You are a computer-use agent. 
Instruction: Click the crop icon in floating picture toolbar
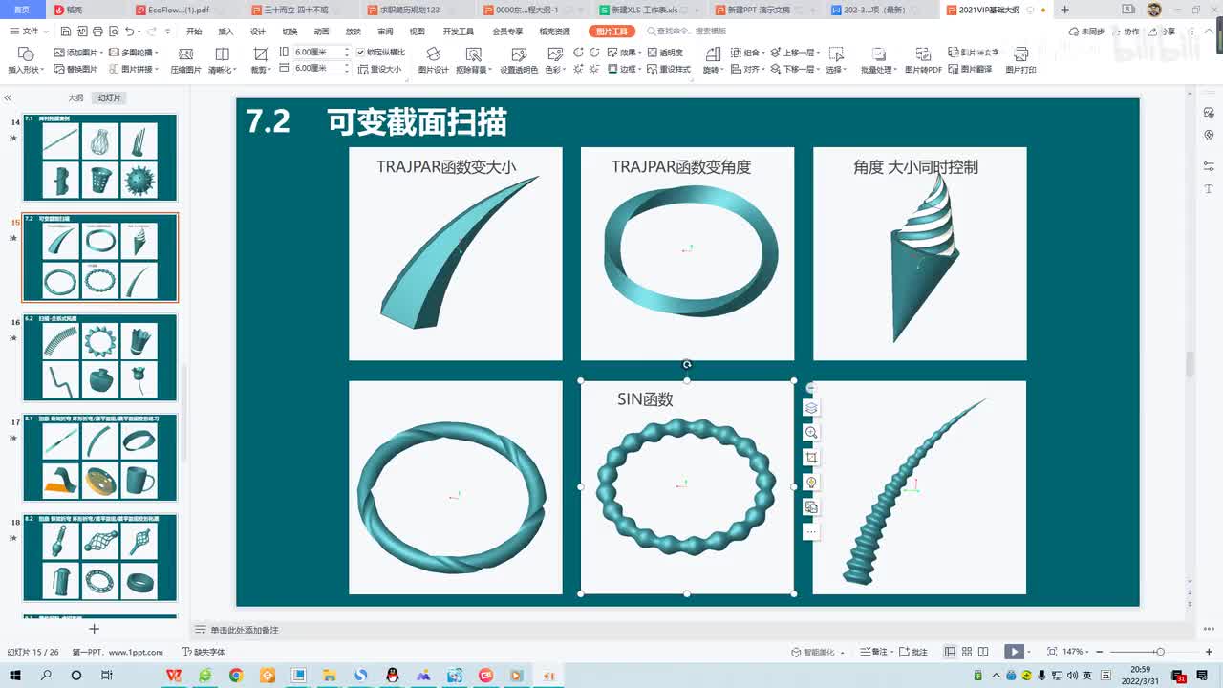click(811, 458)
